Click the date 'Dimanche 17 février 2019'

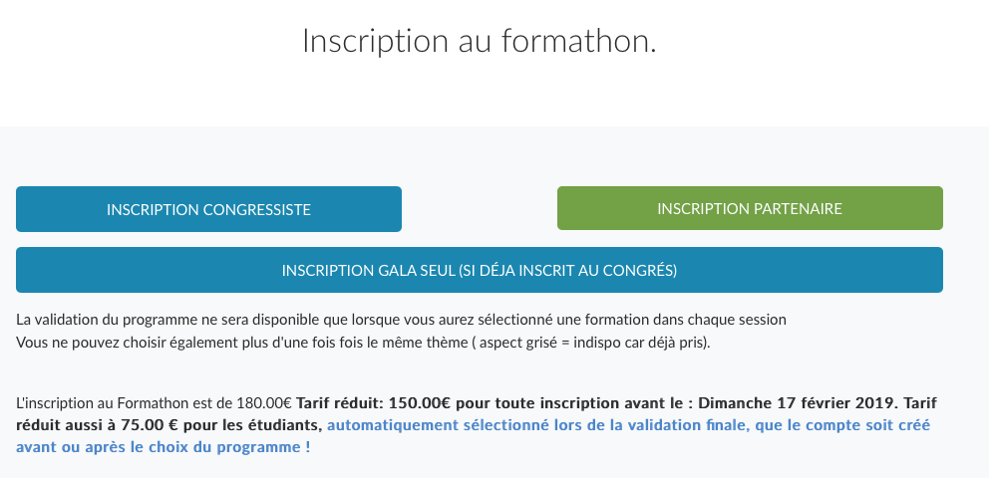click(798, 403)
